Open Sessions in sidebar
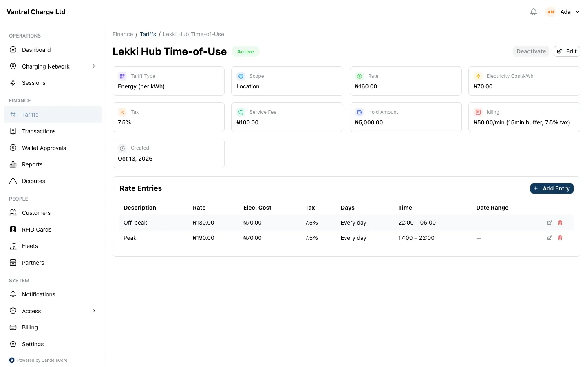 tap(53, 83)
